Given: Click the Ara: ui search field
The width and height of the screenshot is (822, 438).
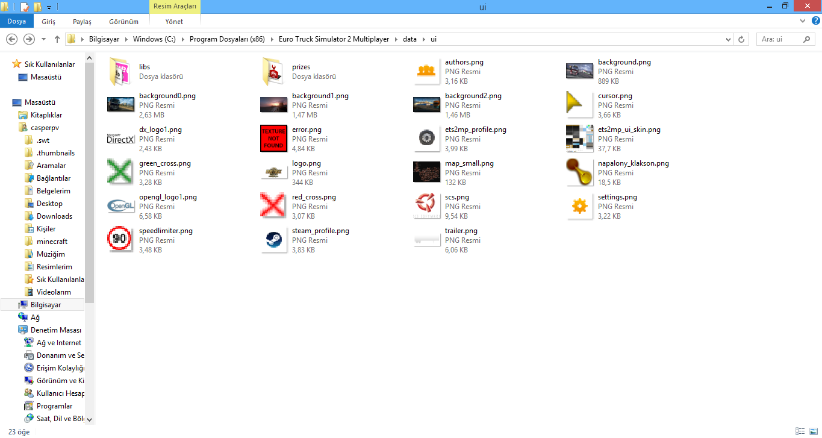Looking at the screenshot, I should coord(786,39).
